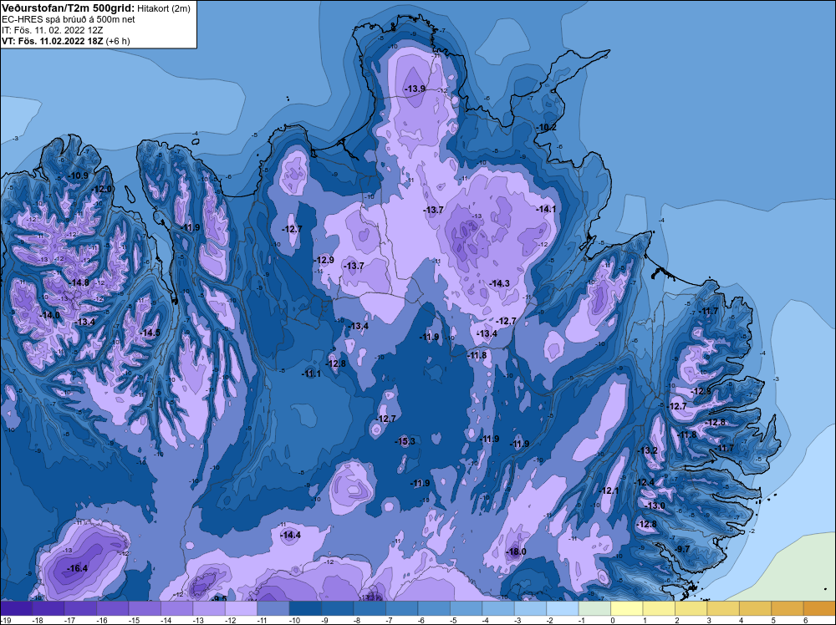The width and height of the screenshot is (836, 625).
Task: Click the 'VT: Fös. 11.02.2022 18Z (+6 h)' valid time
Action: click(x=65, y=41)
